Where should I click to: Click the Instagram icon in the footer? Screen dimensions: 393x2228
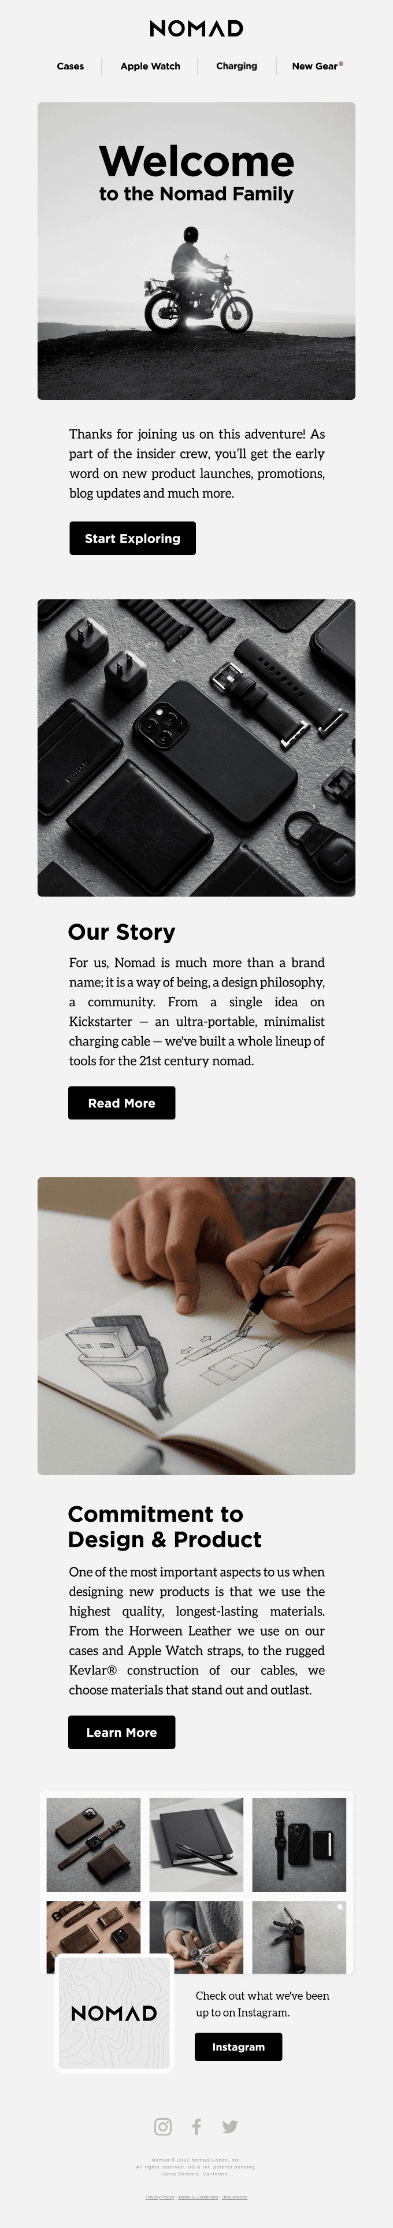coord(163,2126)
